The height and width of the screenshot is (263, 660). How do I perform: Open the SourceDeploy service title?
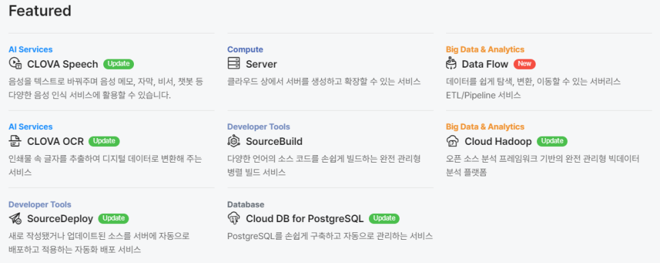pyautogui.click(x=60, y=219)
